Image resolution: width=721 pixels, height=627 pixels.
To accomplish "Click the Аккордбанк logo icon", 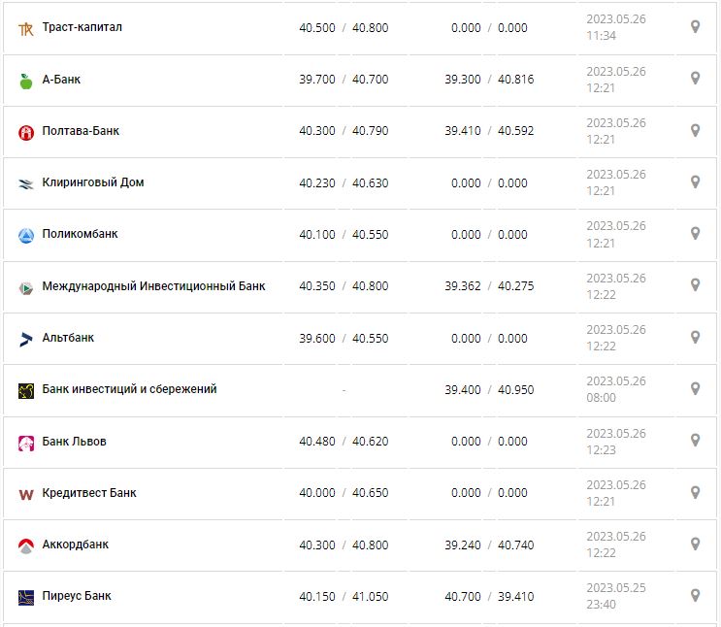I will click(x=26, y=545).
